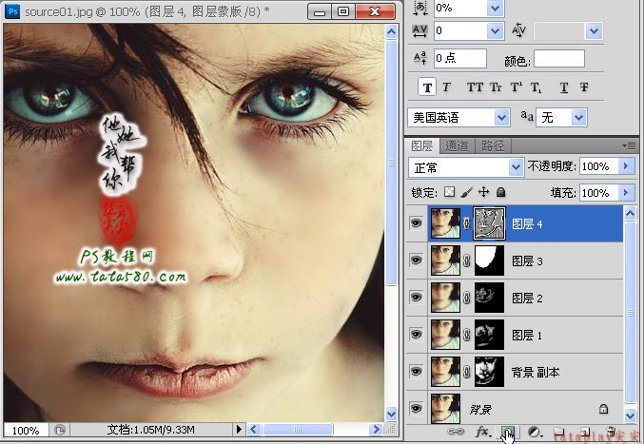Click the link layers icon
This screenshot has height=444, width=644.
[456, 432]
